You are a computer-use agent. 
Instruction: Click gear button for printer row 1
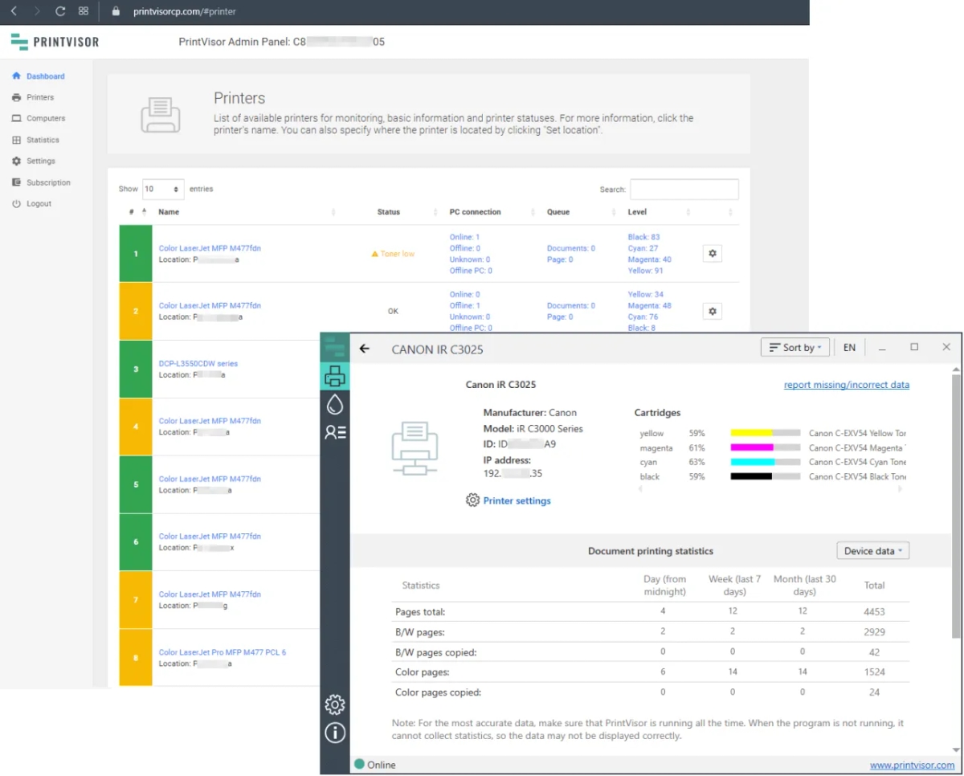[712, 254]
